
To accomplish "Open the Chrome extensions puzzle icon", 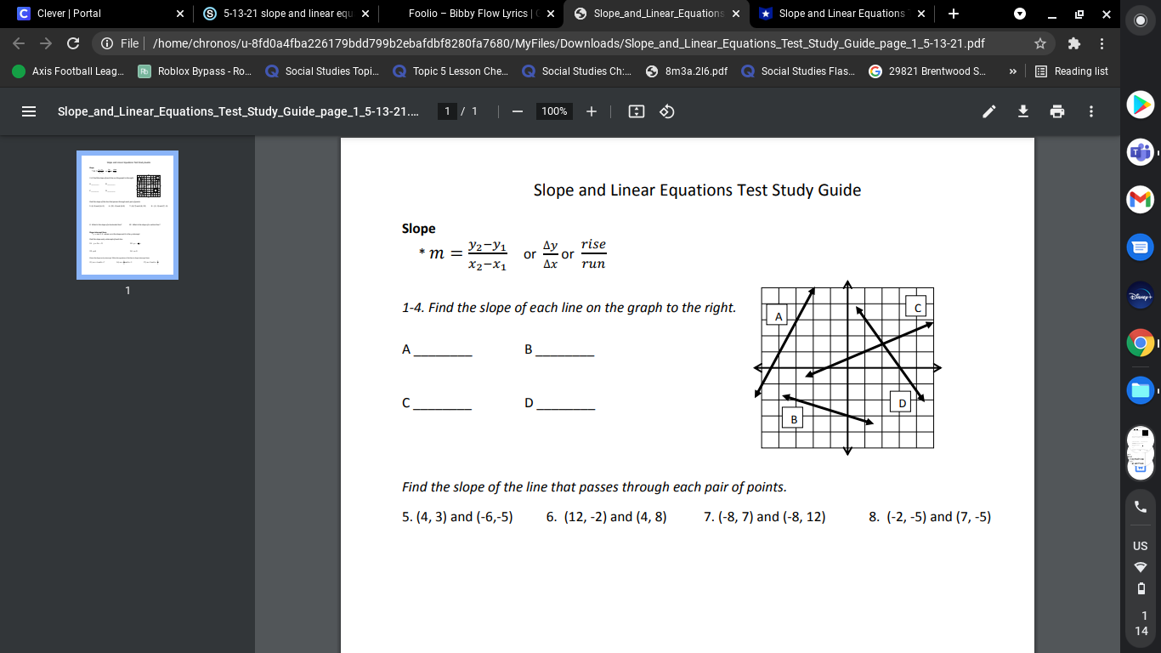I will 1074,43.
